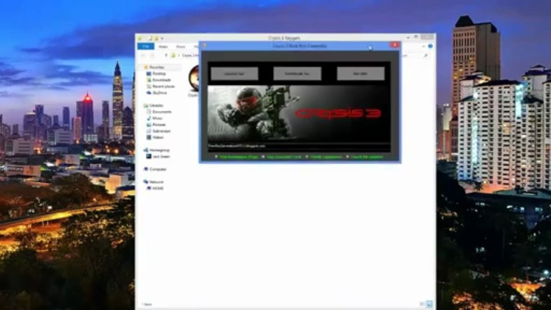Screen dimensions: 551x310
Task: Click the keygen window title bar icon
Action: point(205,45)
